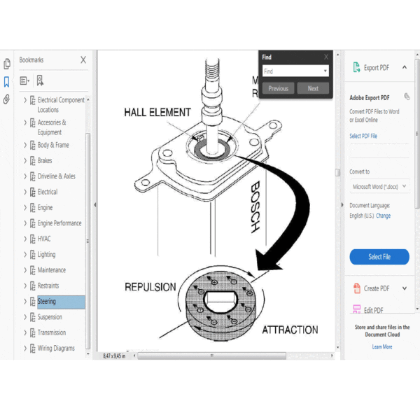Click the blue Select File button
Viewport: 420px width, 420px height.
coord(379,257)
